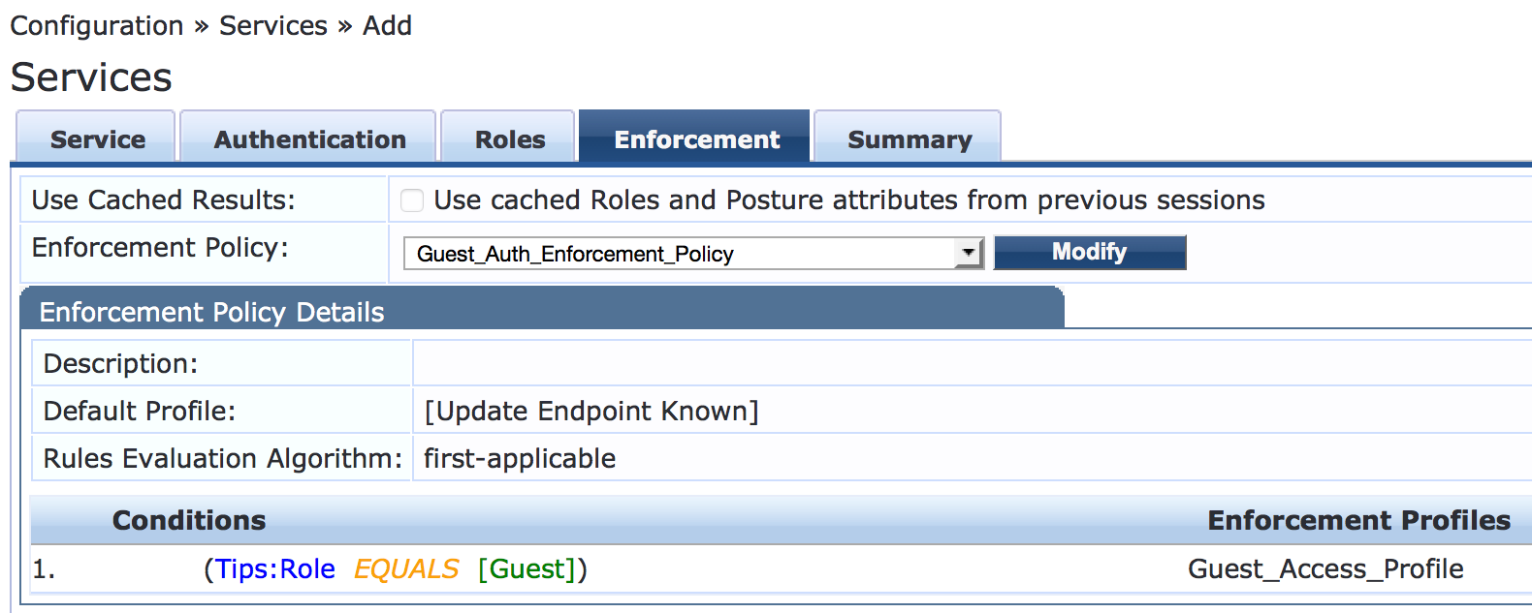Click the [Guest] value in the condition
1532x613 pixels.
(x=527, y=569)
